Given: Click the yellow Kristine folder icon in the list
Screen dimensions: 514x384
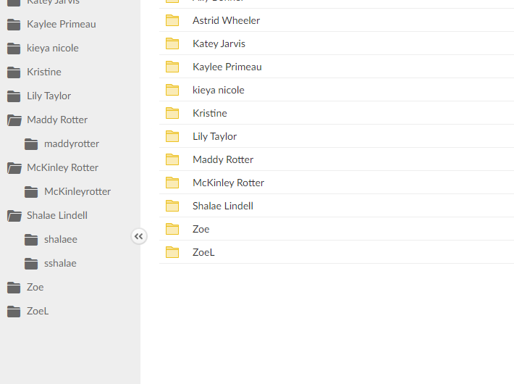Looking at the screenshot, I should point(172,113).
